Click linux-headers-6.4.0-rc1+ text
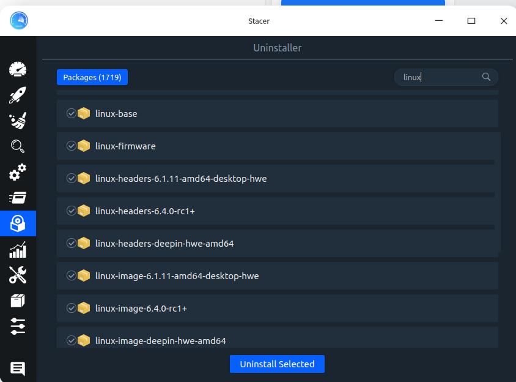 (x=145, y=211)
